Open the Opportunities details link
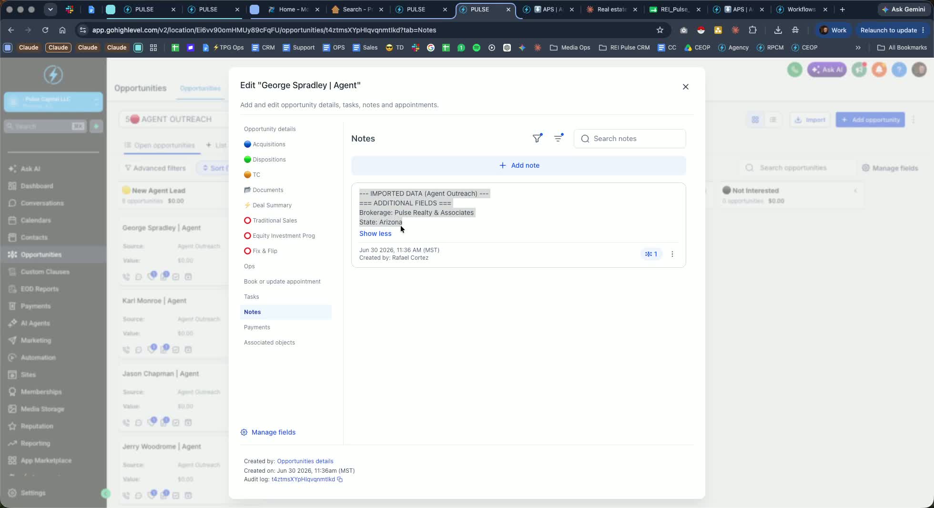Screen dimensions: 934x508 (x=305, y=461)
